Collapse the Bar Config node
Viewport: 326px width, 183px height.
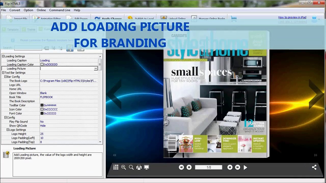(5, 77)
